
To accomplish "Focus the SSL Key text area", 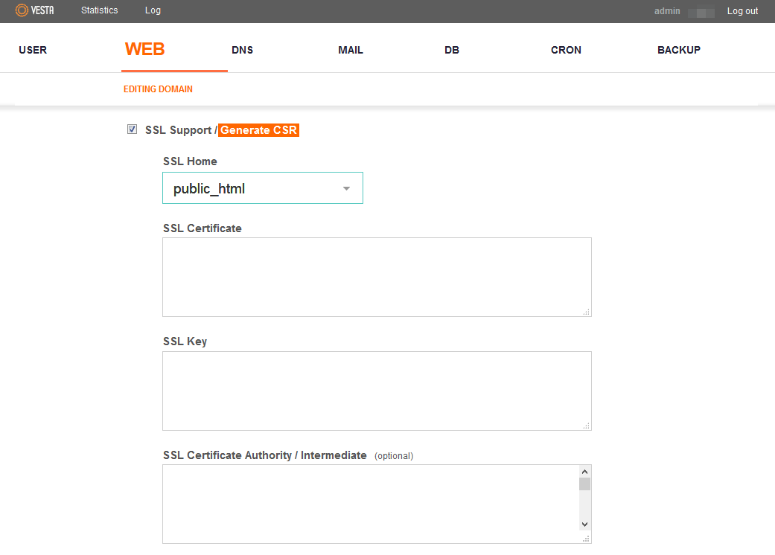I will (x=376, y=391).
